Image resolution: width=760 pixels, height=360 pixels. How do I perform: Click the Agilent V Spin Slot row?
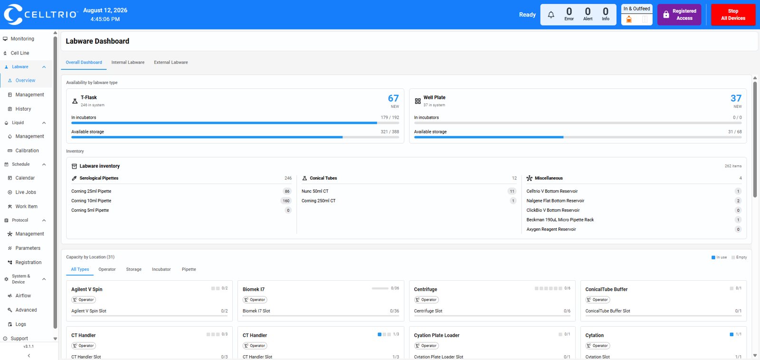(x=149, y=311)
